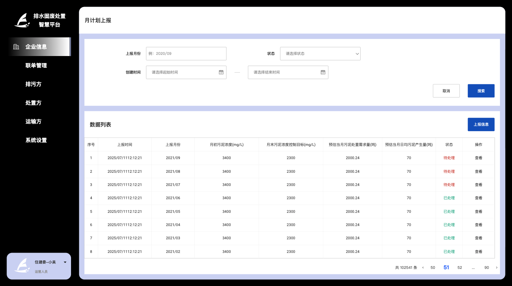The width and height of the screenshot is (512, 286).
Task: Click 待处理 status in row 2021/07
Action: tap(449, 185)
